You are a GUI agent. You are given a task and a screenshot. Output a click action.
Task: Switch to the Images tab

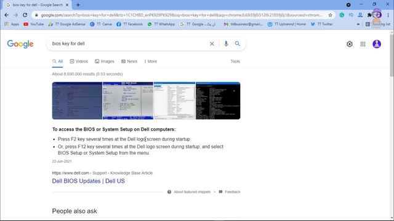(x=105, y=61)
